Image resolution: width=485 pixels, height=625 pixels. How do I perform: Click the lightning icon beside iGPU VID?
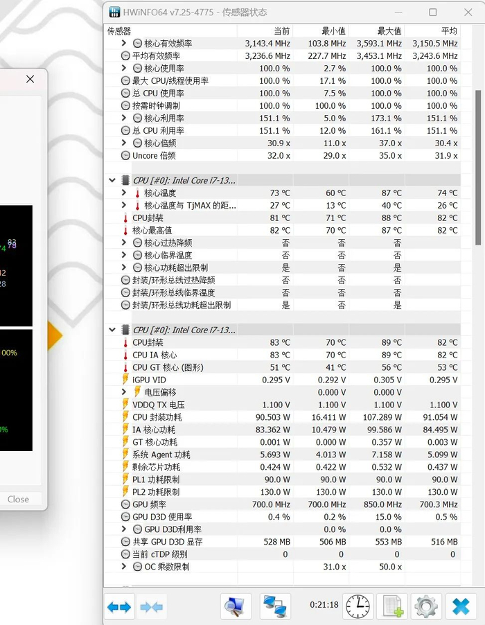point(125,380)
